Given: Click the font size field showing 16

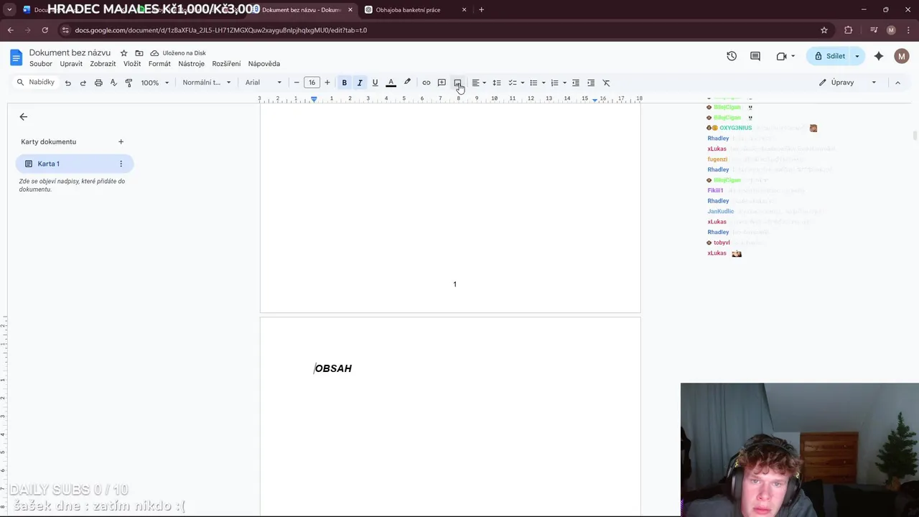Looking at the screenshot, I should [312, 83].
